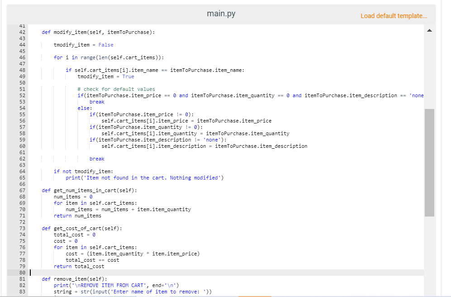The image size is (451, 297).
Task: Place cursor in get_num_items_in_cart definition
Action: click(84, 190)
